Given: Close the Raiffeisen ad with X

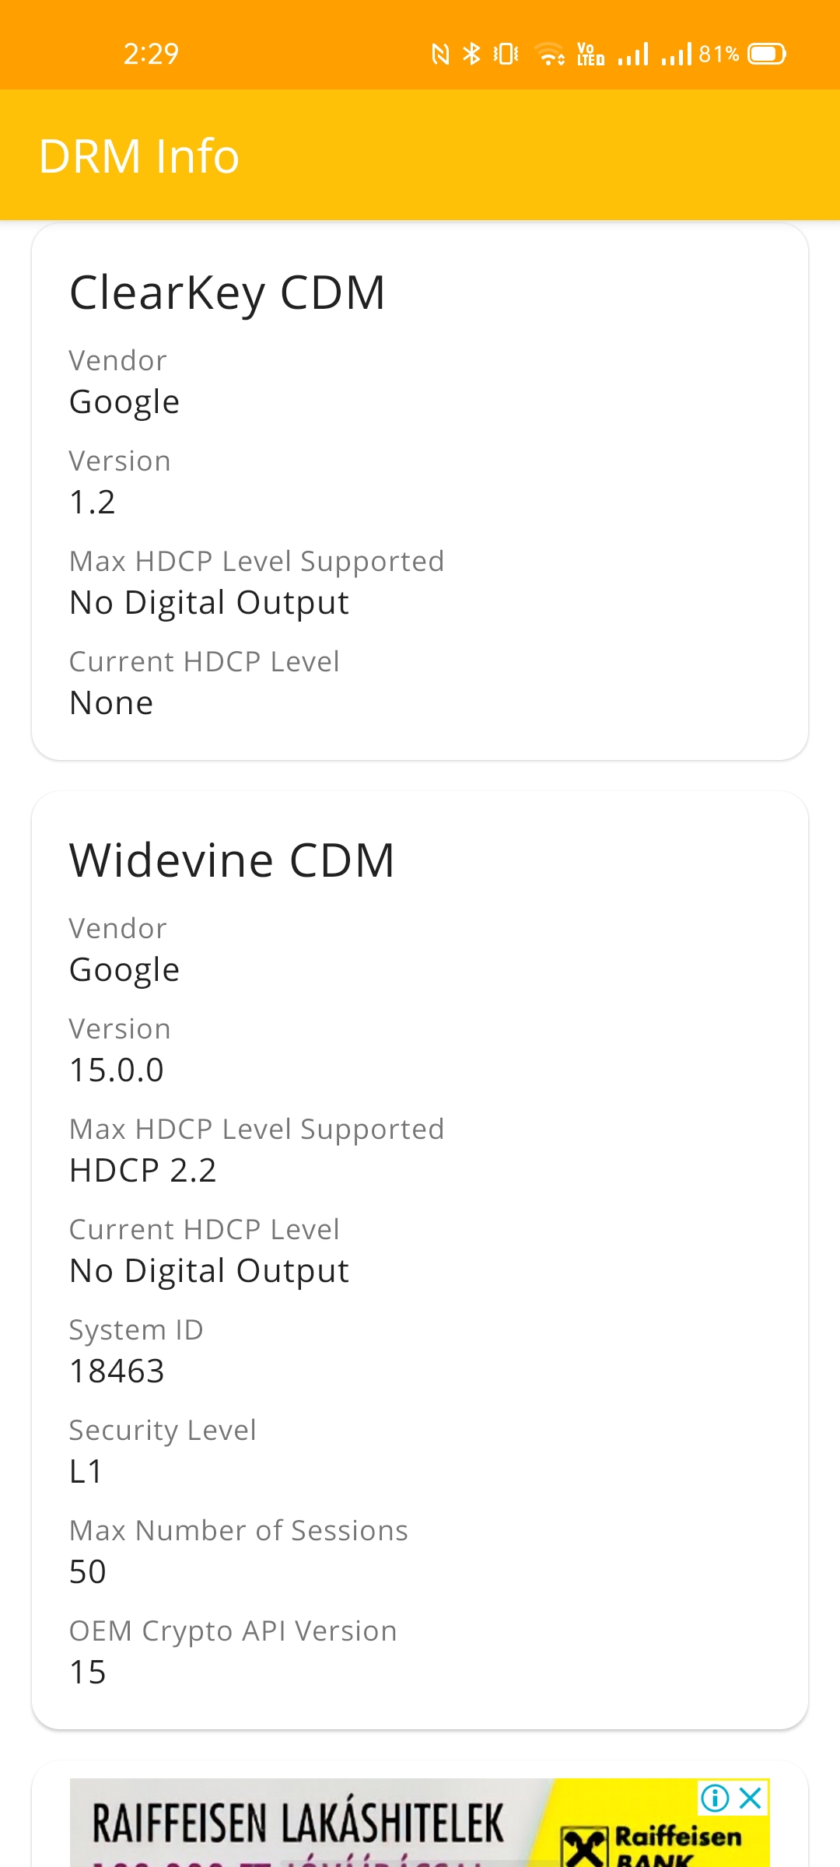Looking at the screenshot, I should point(751,1798).
